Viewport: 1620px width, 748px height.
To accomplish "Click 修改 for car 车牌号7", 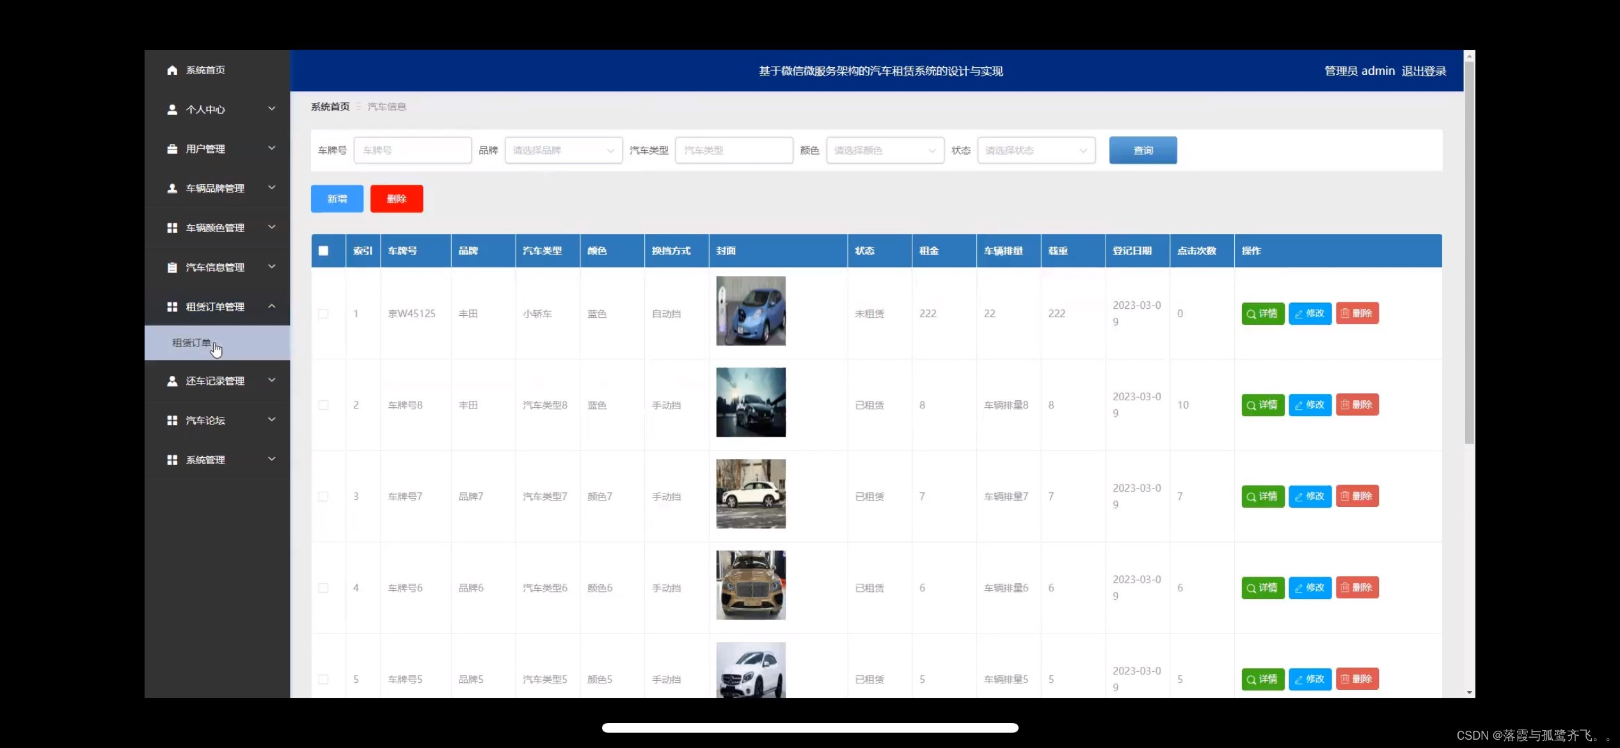I will point(1310,496).
